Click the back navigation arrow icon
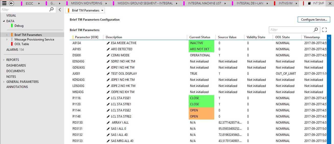334x144 pixels. click(x=11, y=3)
